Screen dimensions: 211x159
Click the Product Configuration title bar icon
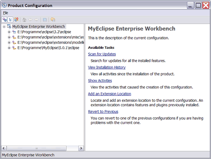[4, 5]
